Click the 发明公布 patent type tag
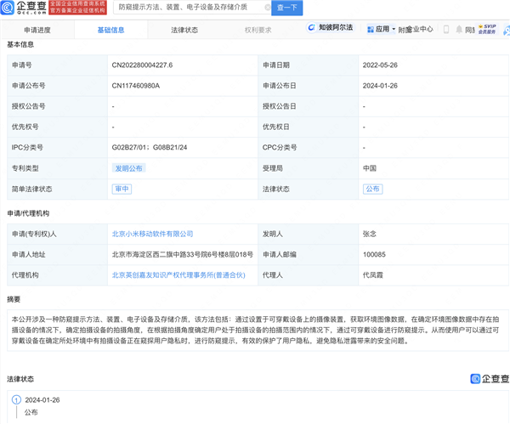 129,168
